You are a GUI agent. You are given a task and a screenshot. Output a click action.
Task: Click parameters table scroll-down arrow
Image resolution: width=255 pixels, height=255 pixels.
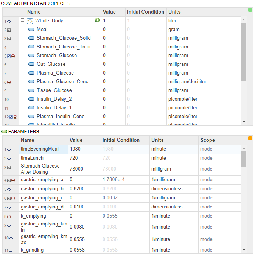point(244,250)
